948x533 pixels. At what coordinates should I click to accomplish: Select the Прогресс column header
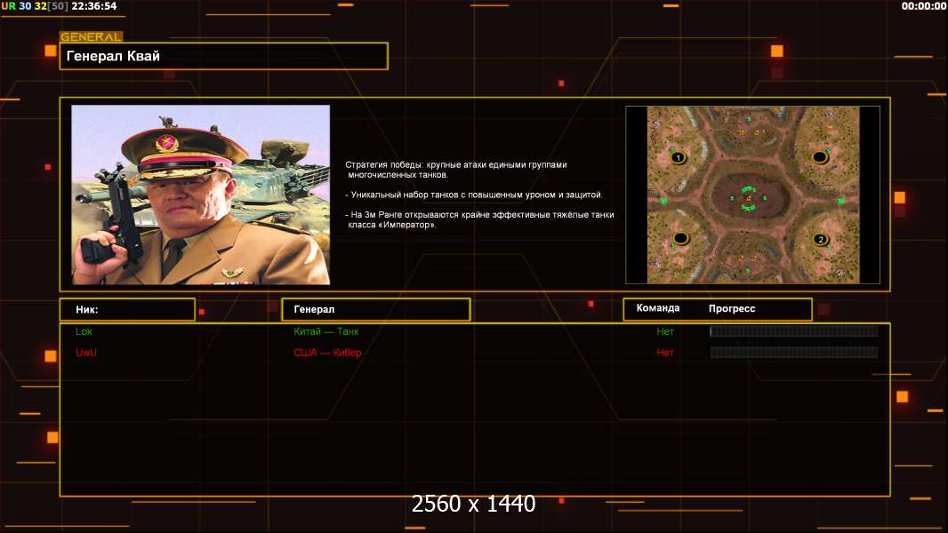(x=732, y=308)
